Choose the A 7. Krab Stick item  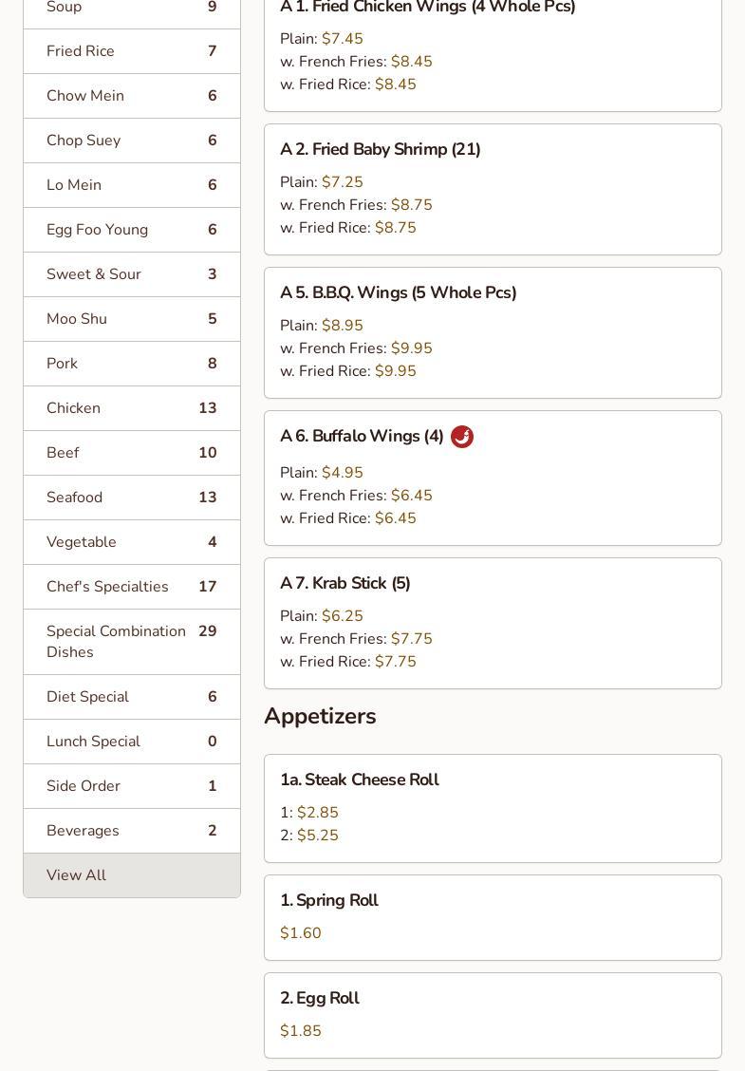[345, 583]
